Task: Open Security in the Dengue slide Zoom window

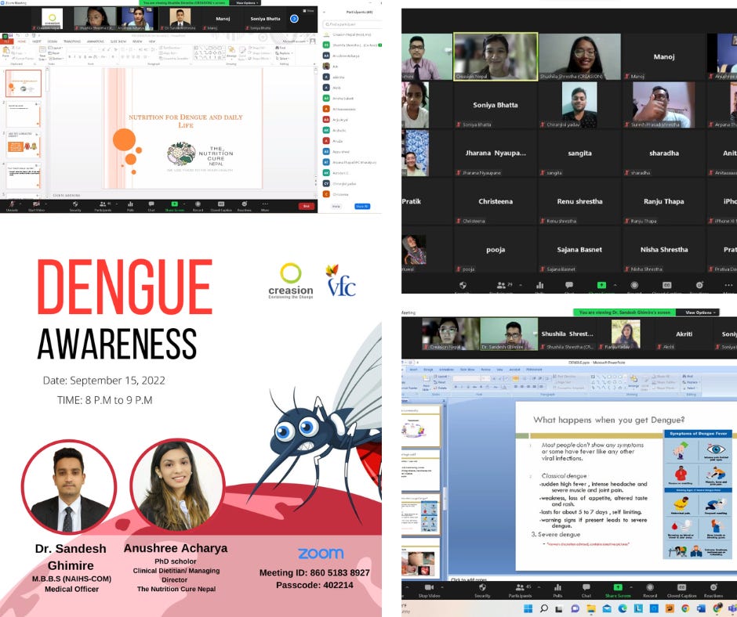Action: (482, 590)
